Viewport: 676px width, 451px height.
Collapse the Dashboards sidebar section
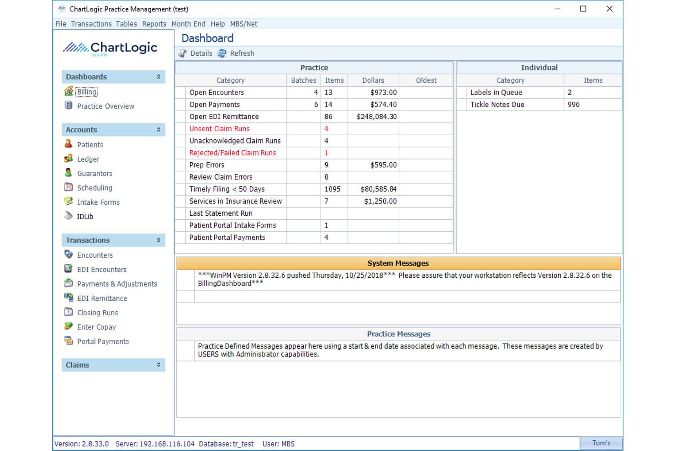158,77
